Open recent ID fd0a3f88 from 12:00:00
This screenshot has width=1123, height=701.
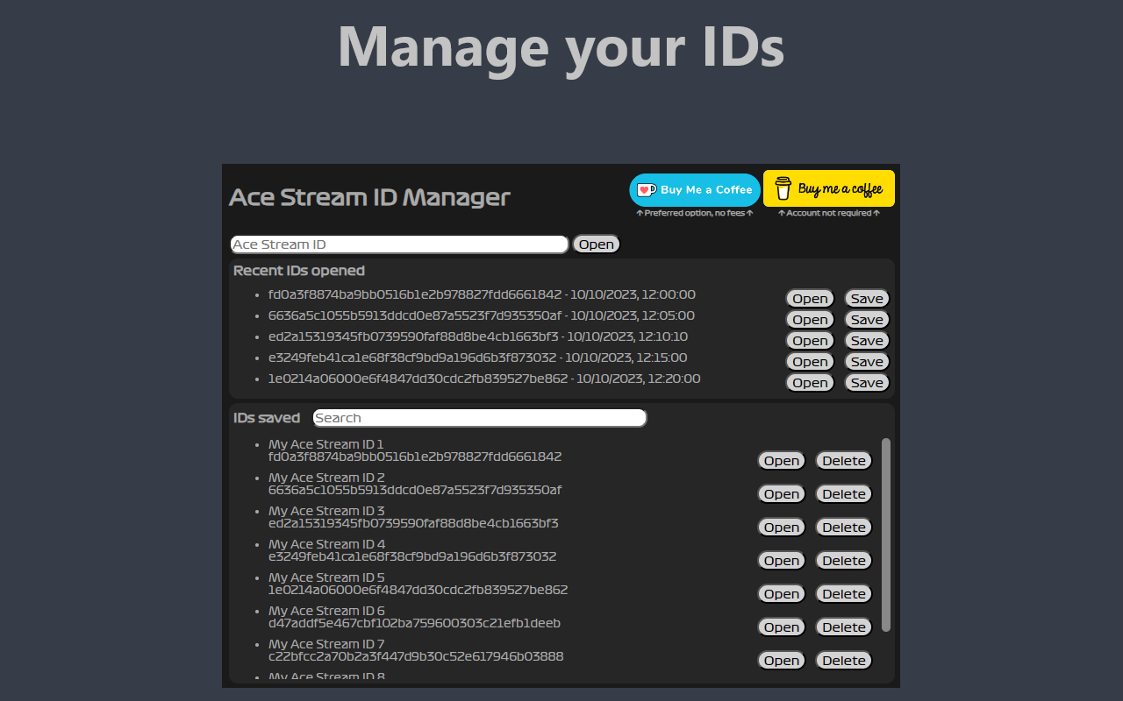click(x=810, y=299)
